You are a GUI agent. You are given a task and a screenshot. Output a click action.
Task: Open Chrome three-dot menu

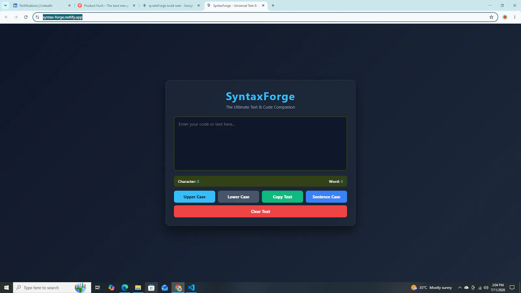pyautogui.click(x=514, y=17)
